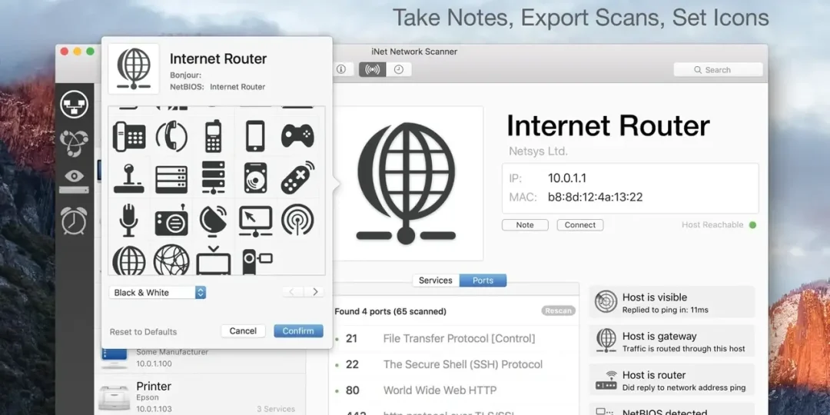Image resolution: width=830 pixels, height=415 pixels.
Task: Select the desk telephone icon
Action: pyautogui.click(x=129, y=137)
